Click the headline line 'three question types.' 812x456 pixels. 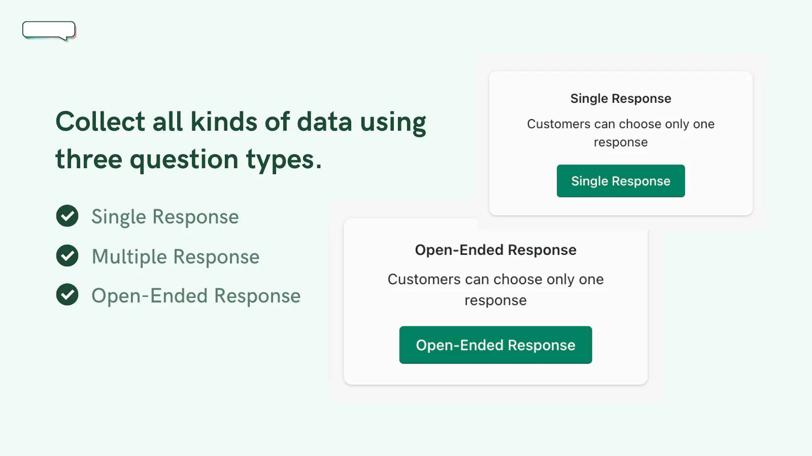pyautogui.click(x=189, y=160)
